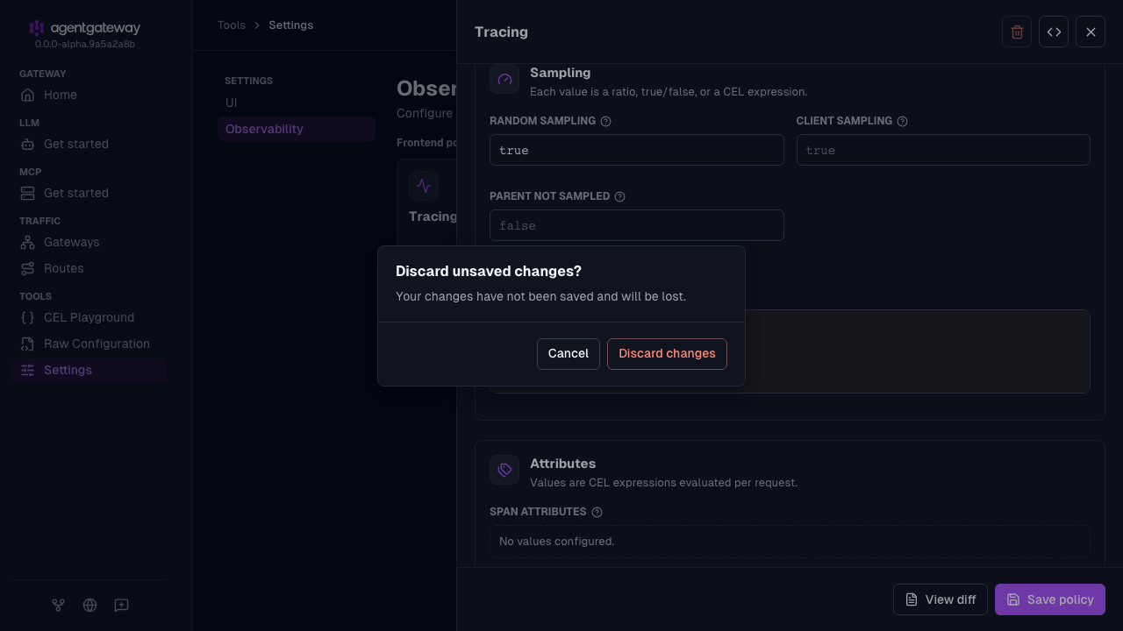This screenshot has height=631, width=1123.
Task: Discard changes in the dialog
Action: pyautogui.click(x=667, y=354)
